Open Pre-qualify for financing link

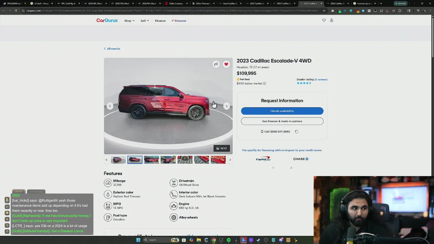click(282, 150)
